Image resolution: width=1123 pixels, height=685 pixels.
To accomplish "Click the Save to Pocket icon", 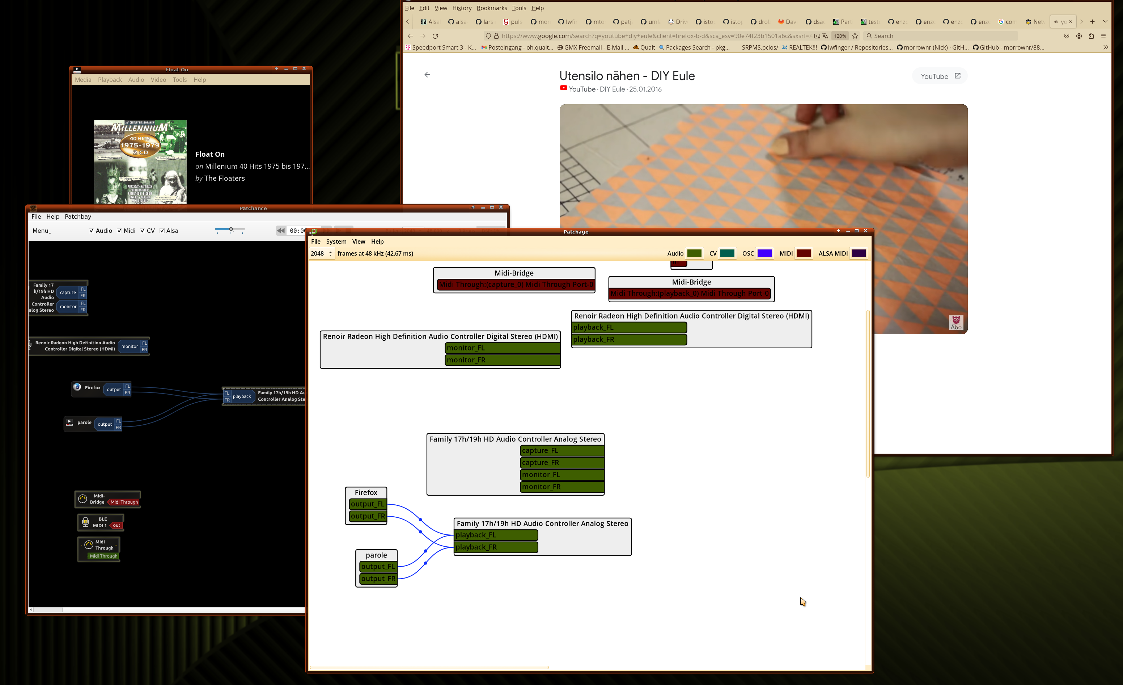I will [x=1067, y=36].
